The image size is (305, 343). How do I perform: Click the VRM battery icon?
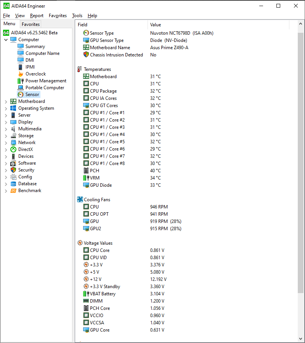click(86, 178)
